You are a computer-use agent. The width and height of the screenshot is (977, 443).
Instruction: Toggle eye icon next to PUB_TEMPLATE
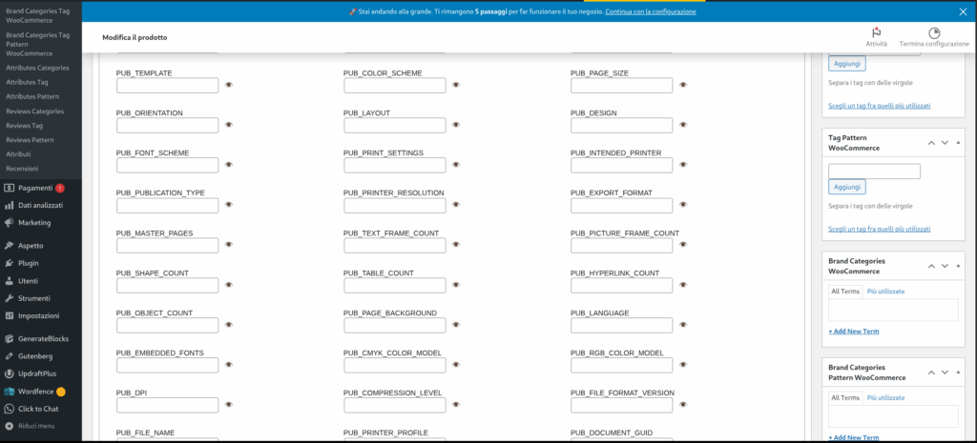click(229, 85)
